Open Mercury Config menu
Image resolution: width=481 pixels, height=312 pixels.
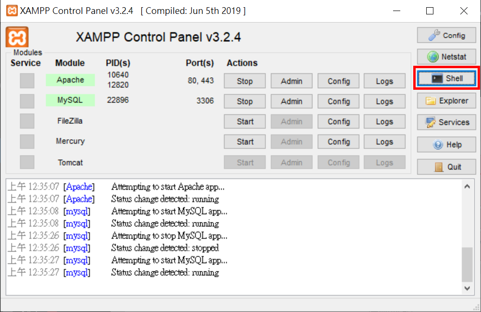(x=338, y=142)
